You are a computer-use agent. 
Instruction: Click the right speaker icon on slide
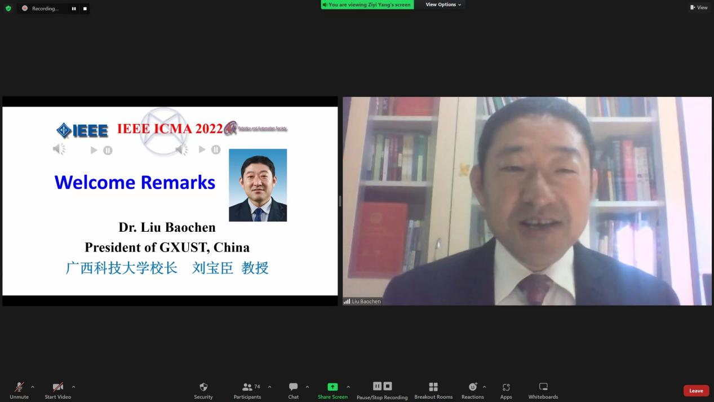click(x=181, y=149)
